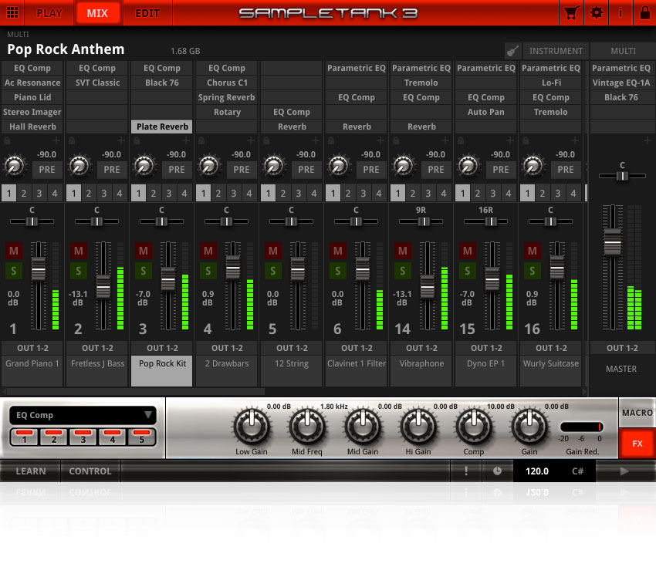
Task: Toggle PRE mode on channel 2
Action: tap(112, 169)
